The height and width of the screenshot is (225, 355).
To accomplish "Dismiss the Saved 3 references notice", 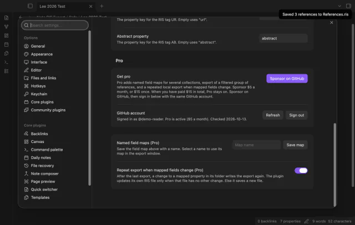I will 315,14.
